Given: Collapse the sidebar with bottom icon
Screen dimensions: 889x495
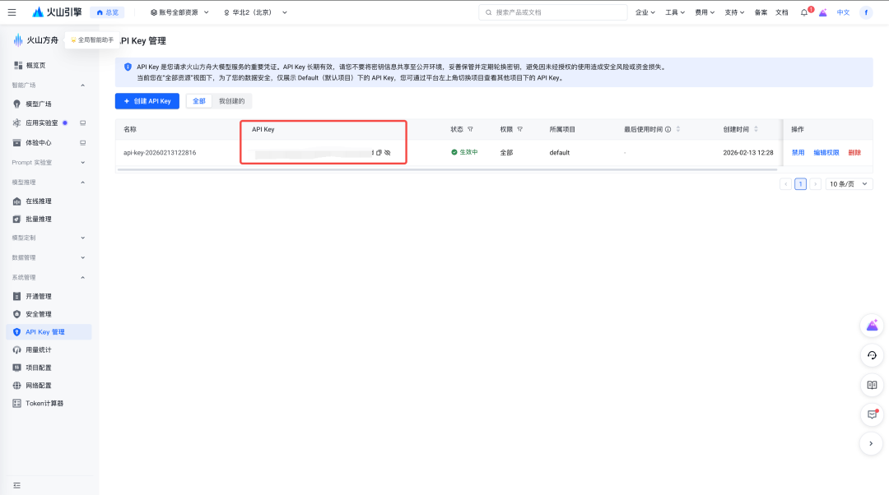Looking at the screenshot, I should [17, 485].
